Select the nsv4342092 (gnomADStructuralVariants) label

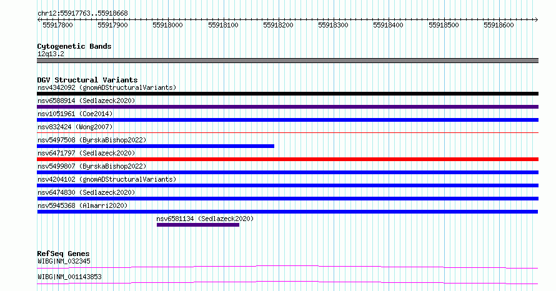pos(107,87)
